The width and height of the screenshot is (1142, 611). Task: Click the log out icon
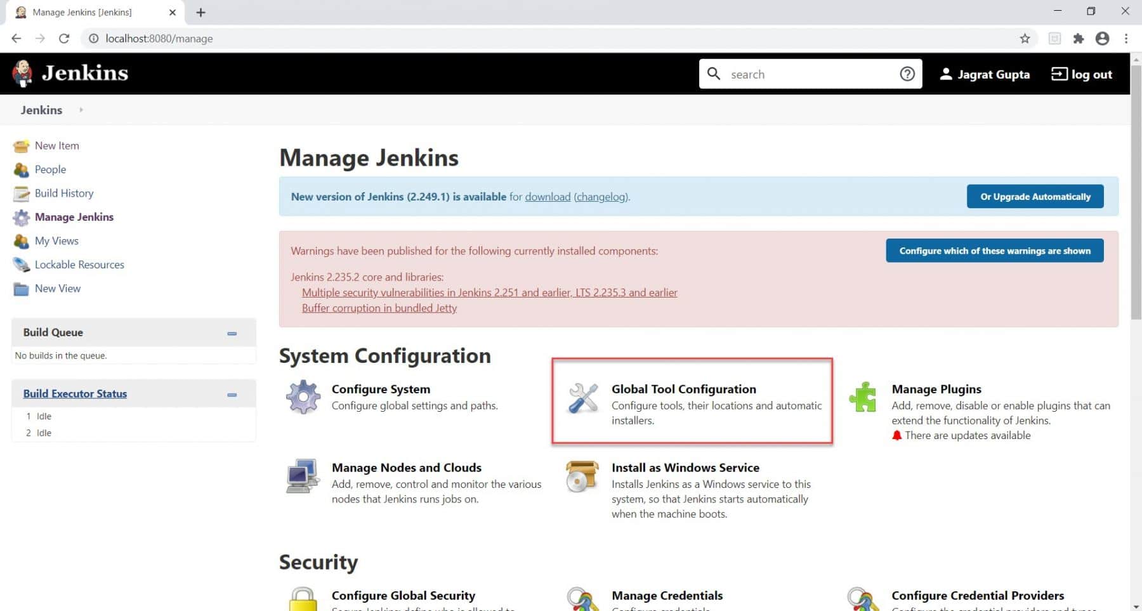tap(1058, 74)
